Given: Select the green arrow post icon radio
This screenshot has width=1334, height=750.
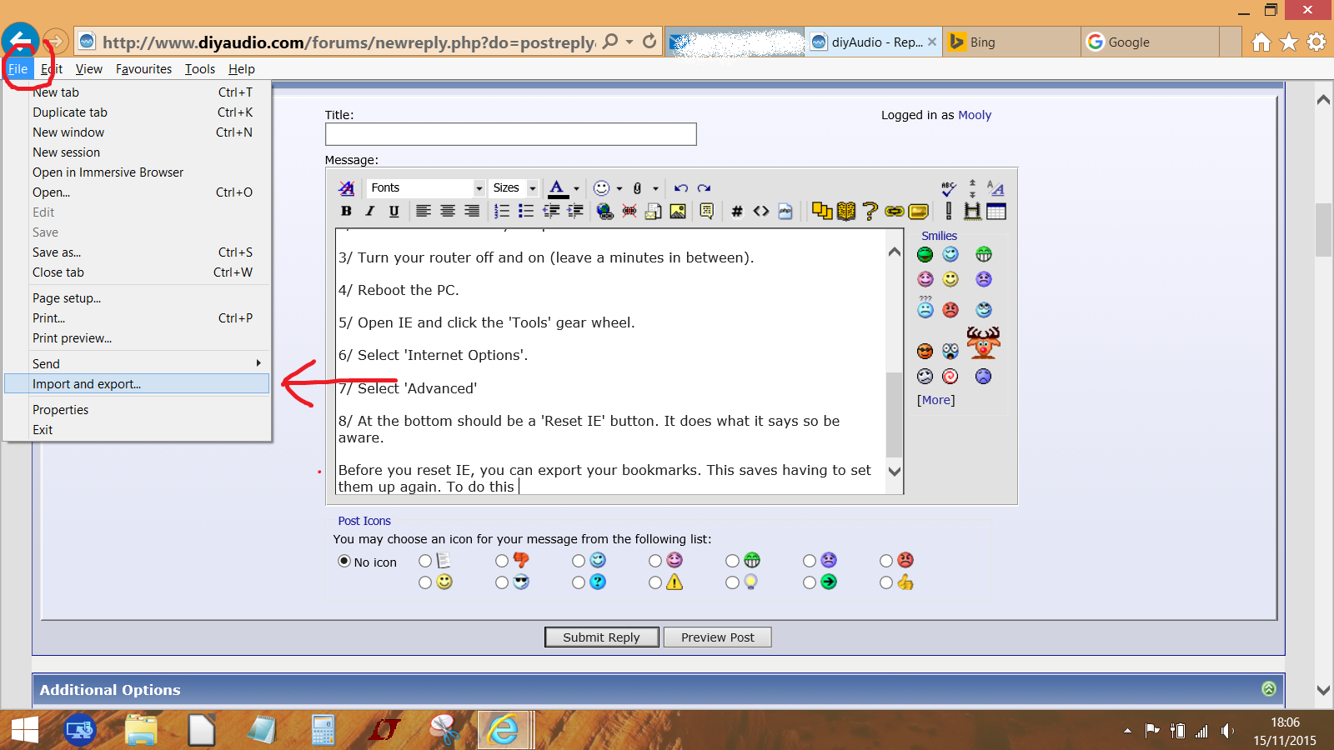Looking at the screenshot, I should click(x=810, y=582).
